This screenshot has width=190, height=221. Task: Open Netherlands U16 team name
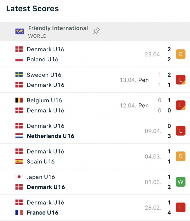50,136
